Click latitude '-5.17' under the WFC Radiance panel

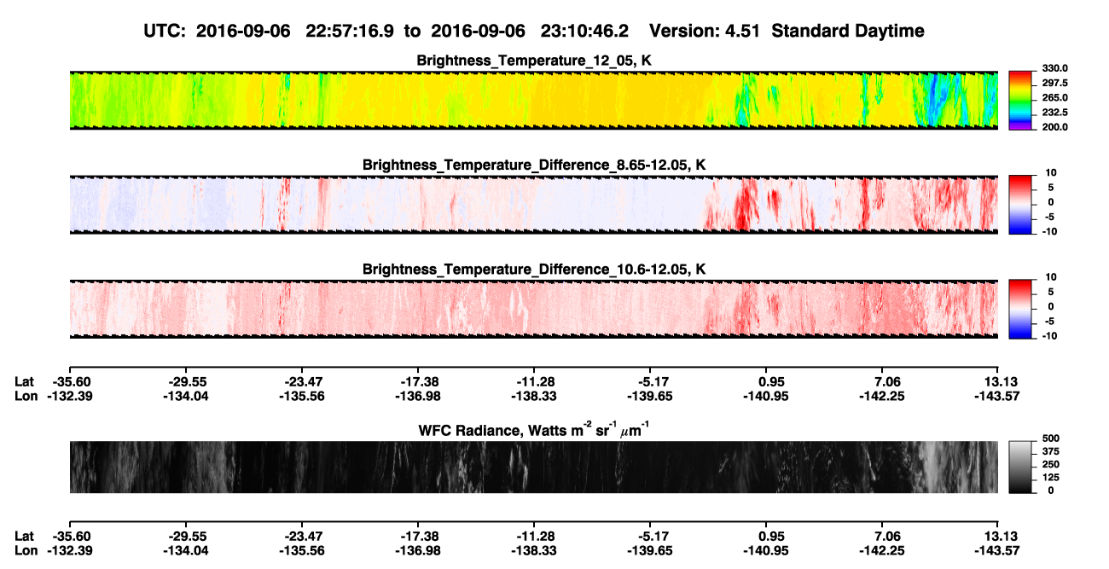click(653, 537)
